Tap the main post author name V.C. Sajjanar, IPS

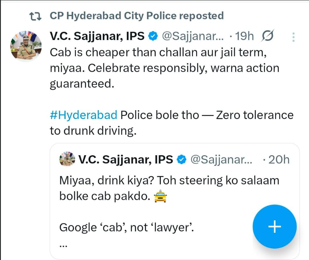coord(97,36)
